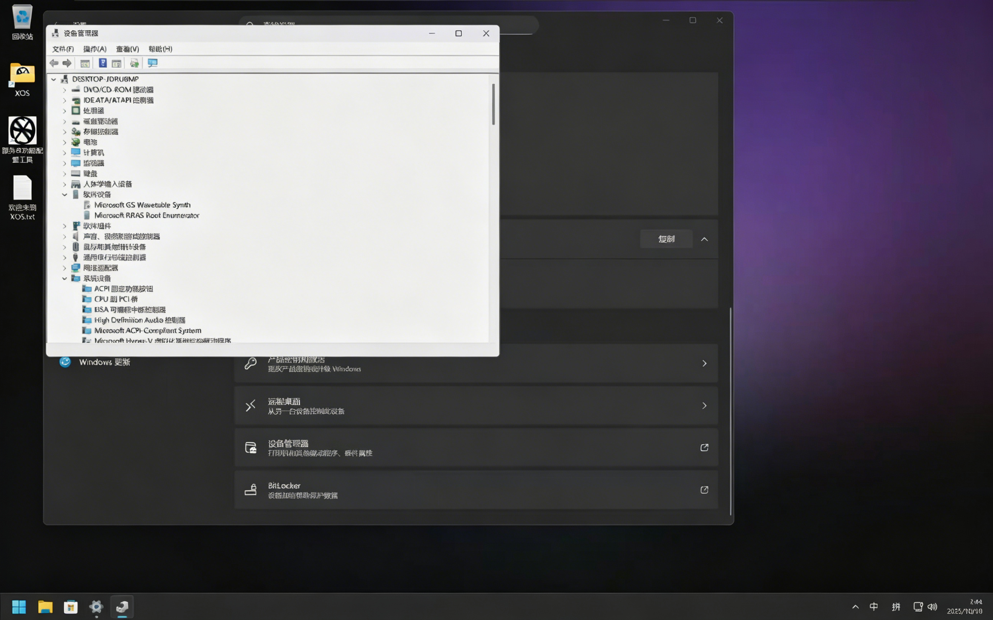Select CPU 到 PCI 桥 device
This screenshot has width=993, height=620.
tap(116, 299)
